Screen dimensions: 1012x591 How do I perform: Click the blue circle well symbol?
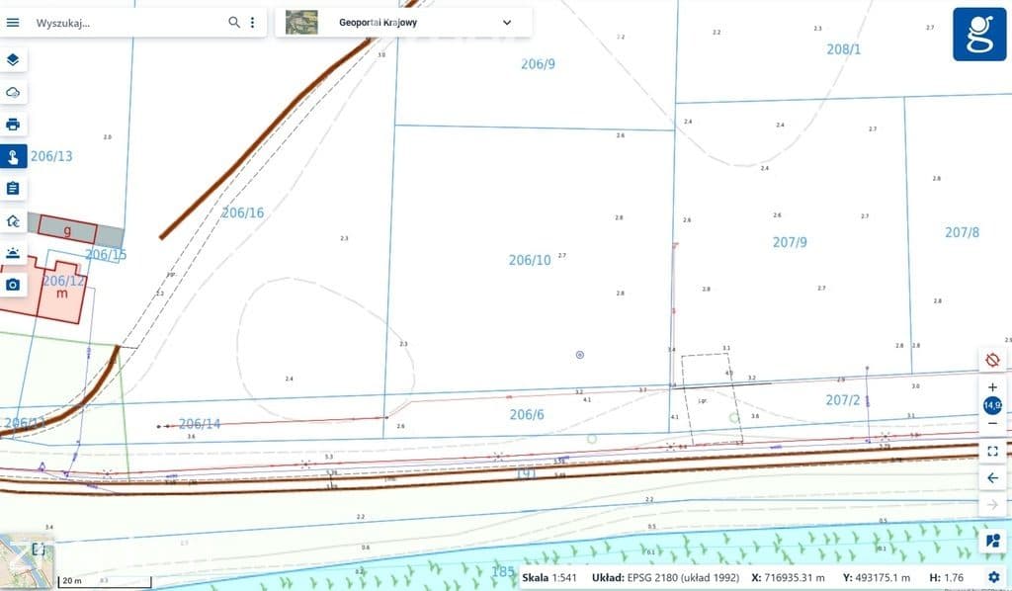(x=579, y=355)
